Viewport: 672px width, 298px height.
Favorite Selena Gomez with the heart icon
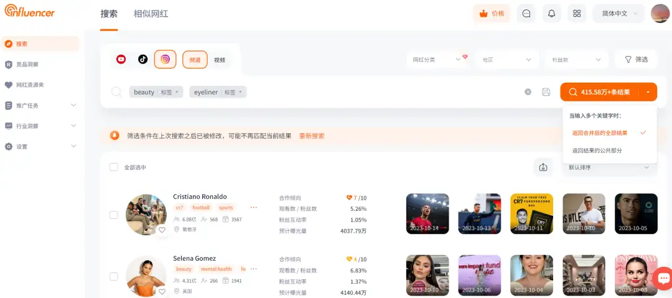[162, 292]
